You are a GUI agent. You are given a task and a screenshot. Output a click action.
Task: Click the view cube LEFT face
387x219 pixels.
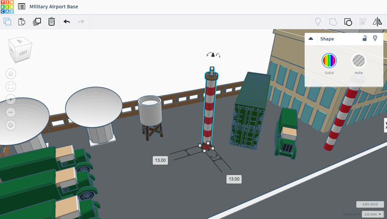[23, 53]
